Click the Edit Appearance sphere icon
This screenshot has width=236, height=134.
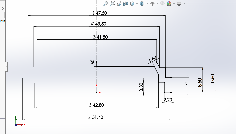pos(162,4)
